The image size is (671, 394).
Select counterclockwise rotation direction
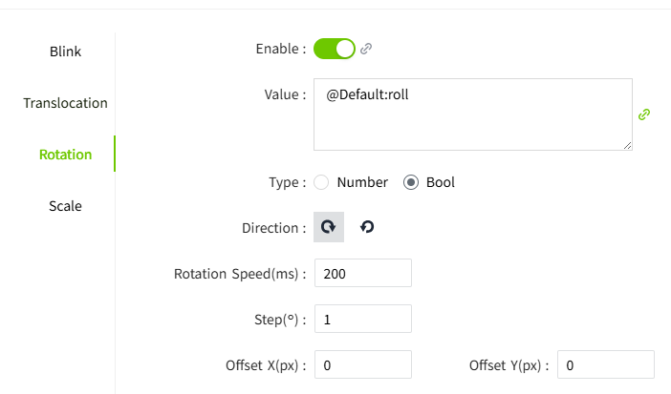coord(367,227)
